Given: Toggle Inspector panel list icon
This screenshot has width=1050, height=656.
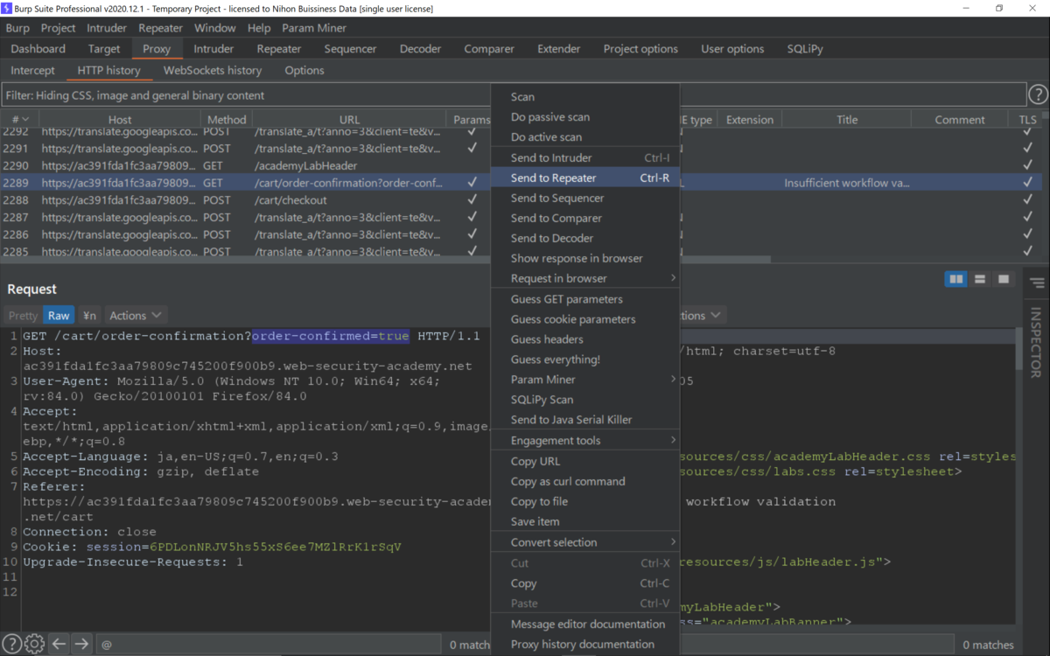Looking at the screenshot, I should (x=1037, y=283).
